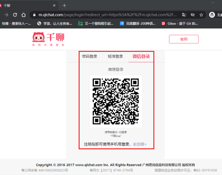
Task: Switch to 短信登录 tab
Action: (x=116, y=56)
